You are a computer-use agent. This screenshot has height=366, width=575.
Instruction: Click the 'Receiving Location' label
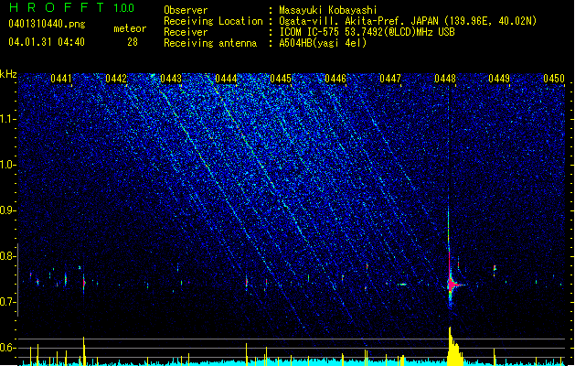click(x=213, y=21)
